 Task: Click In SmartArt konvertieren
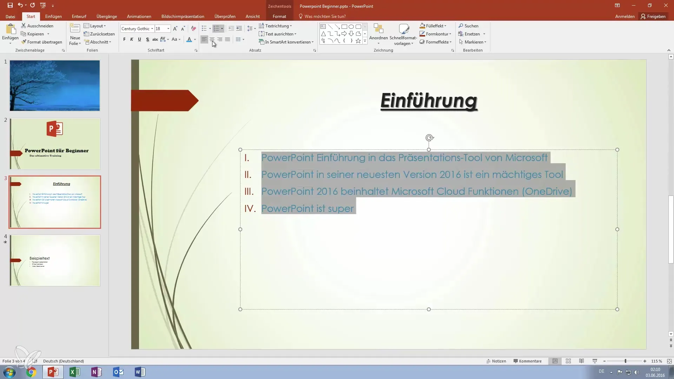tap(286, 42)
